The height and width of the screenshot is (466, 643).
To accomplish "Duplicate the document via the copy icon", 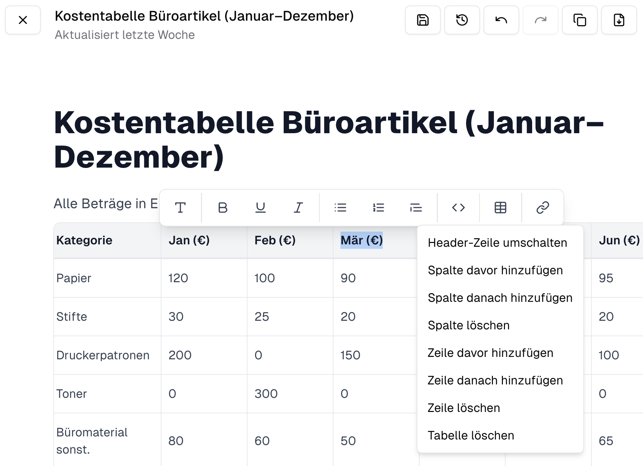I will (x=579, y=20).
